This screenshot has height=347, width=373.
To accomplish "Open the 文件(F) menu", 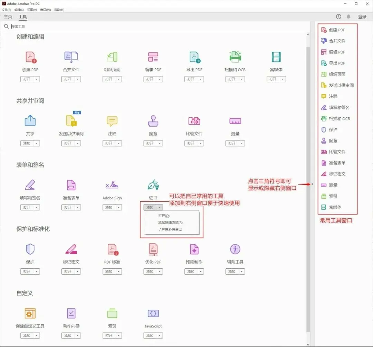I will point(7,10).
